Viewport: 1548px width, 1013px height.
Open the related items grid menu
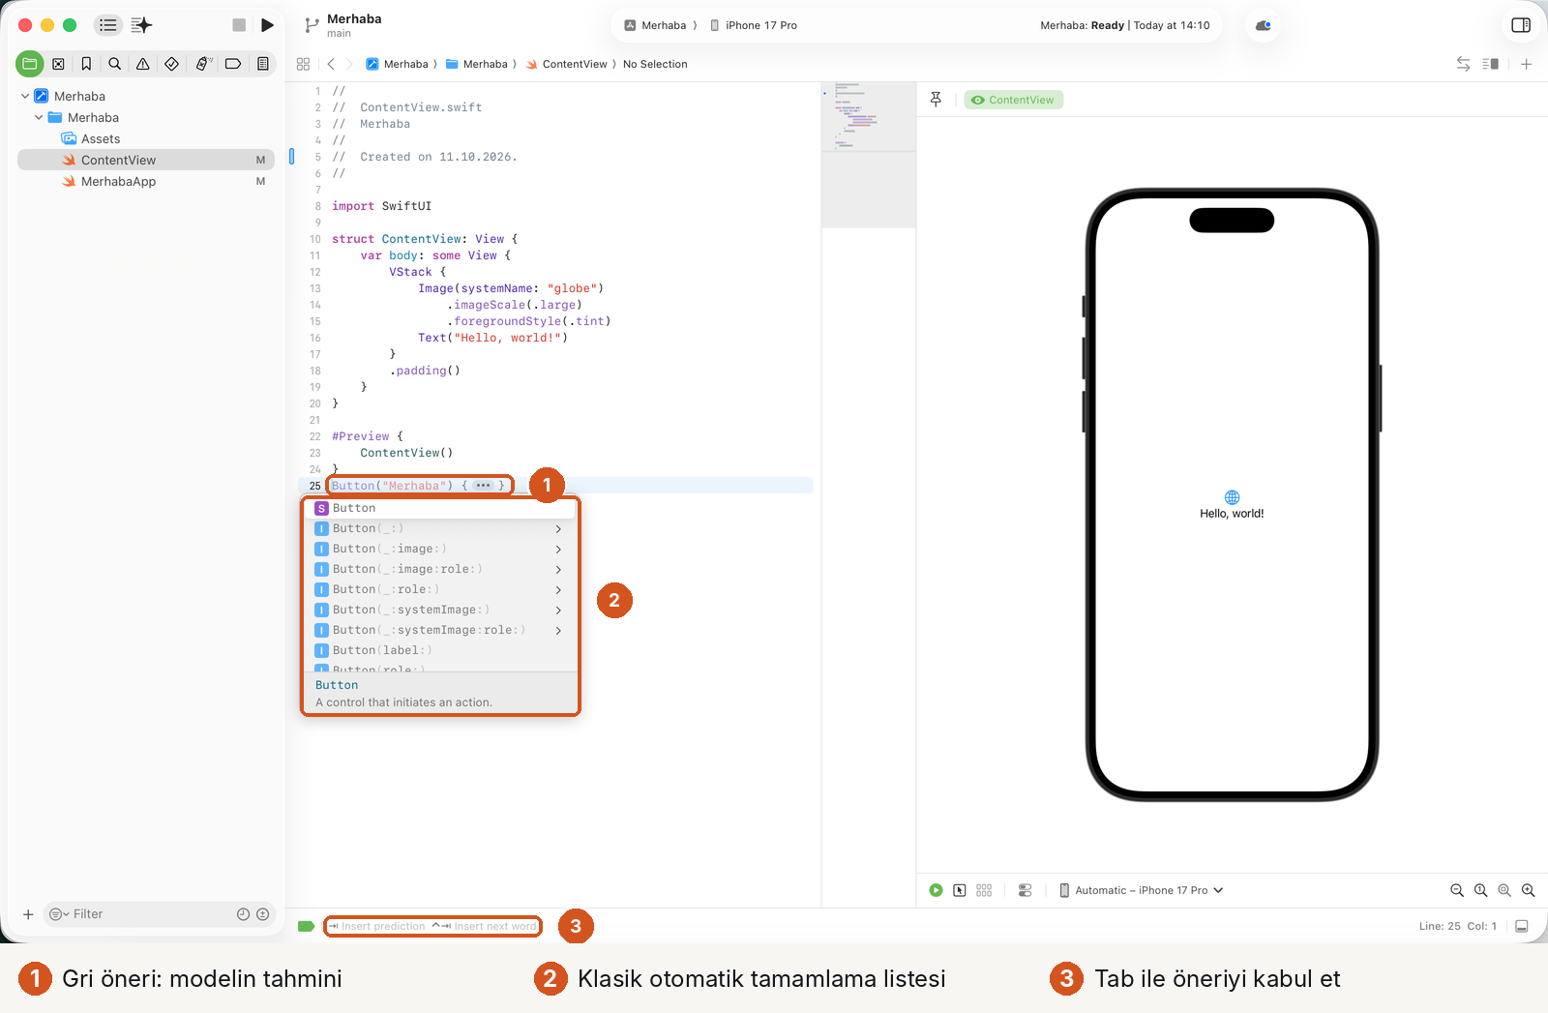coord(303,64)
